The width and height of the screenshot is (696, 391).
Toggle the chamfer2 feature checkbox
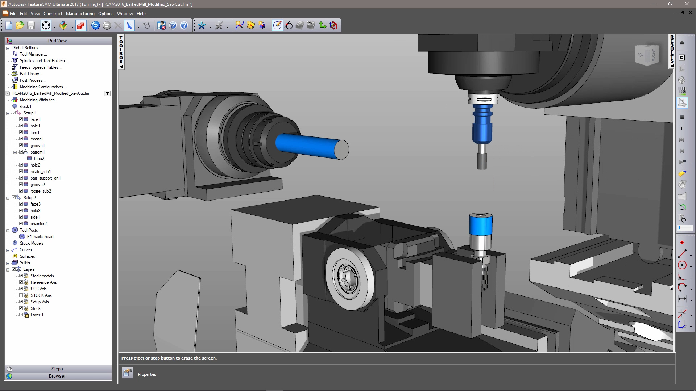(21, 224)
